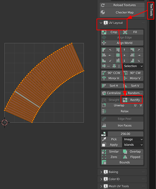Open the Baking info icon
The width and height of the screenshot is (156, 189).
point(106,172)
